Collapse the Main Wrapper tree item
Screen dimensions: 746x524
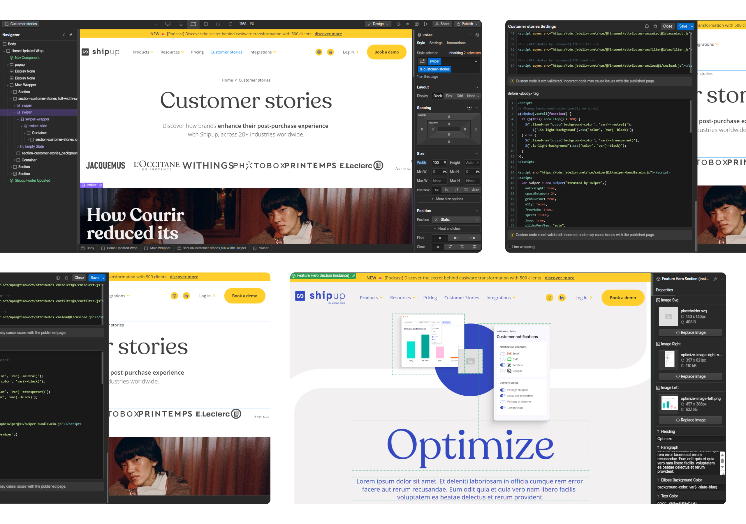(8, 85)
